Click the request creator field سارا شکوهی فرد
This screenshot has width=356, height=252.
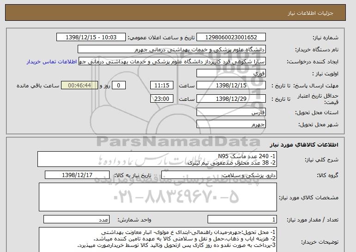pos(172,61)
